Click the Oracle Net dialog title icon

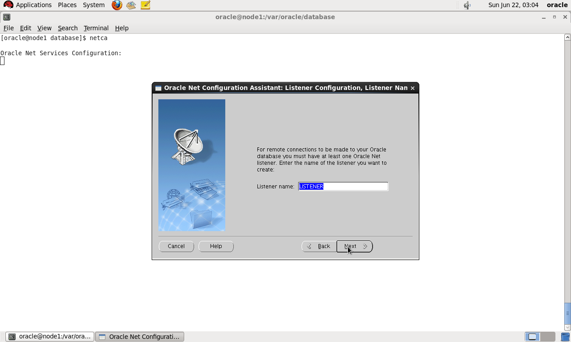[158, 88]
